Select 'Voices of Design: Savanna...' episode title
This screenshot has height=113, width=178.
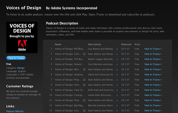point(70,75)
